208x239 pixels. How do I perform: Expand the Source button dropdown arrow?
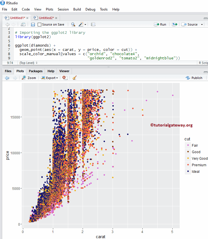(x=202, y=24)
